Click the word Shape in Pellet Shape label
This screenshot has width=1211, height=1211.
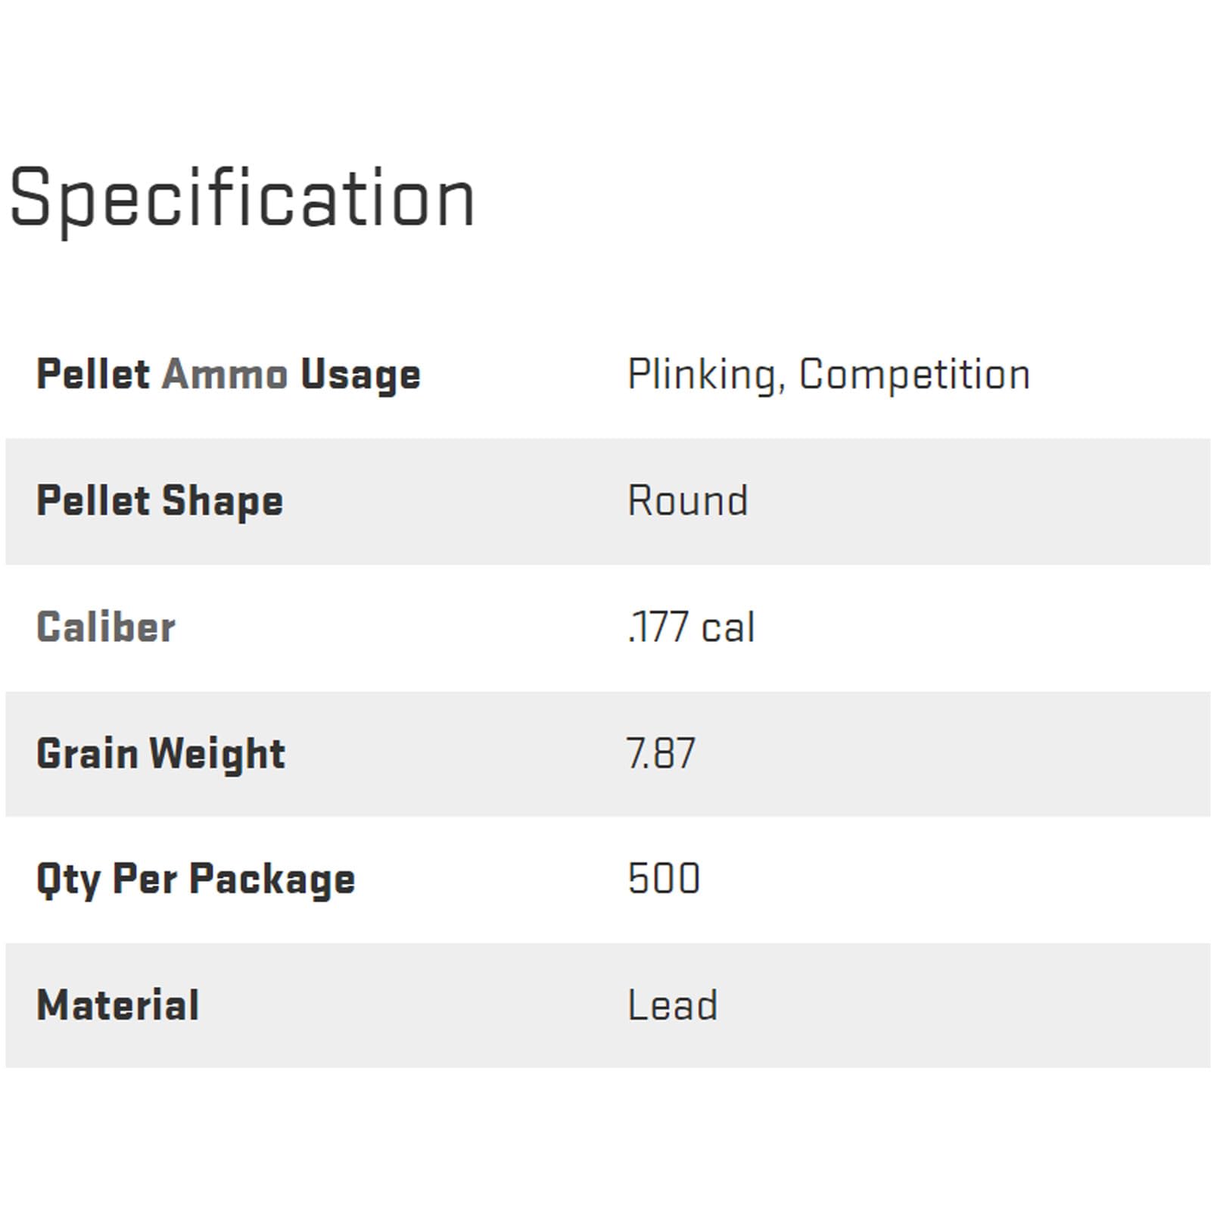[223, 503]
